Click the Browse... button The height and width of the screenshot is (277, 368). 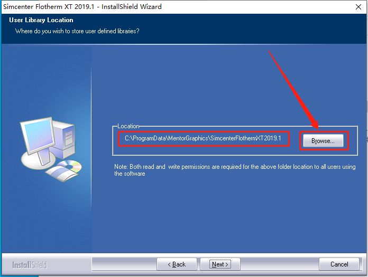click(323, 140)
